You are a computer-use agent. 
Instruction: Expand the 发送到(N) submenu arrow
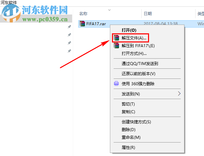pyautogui.click(x=179, y=94)
